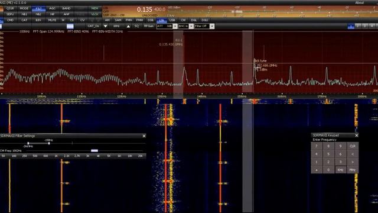Open the About menu

tap(359, 2)
